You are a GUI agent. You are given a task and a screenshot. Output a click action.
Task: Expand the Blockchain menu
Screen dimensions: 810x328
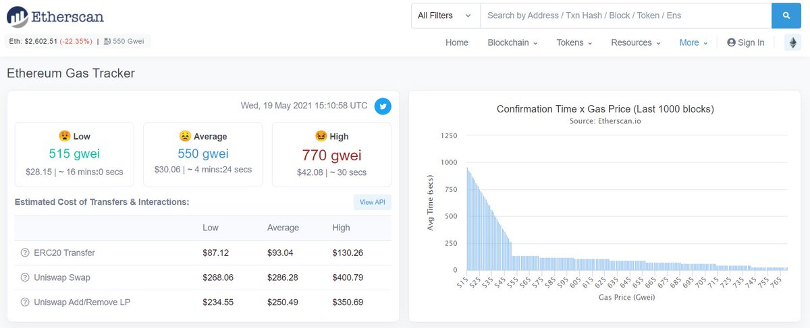(x=512, y=42)
